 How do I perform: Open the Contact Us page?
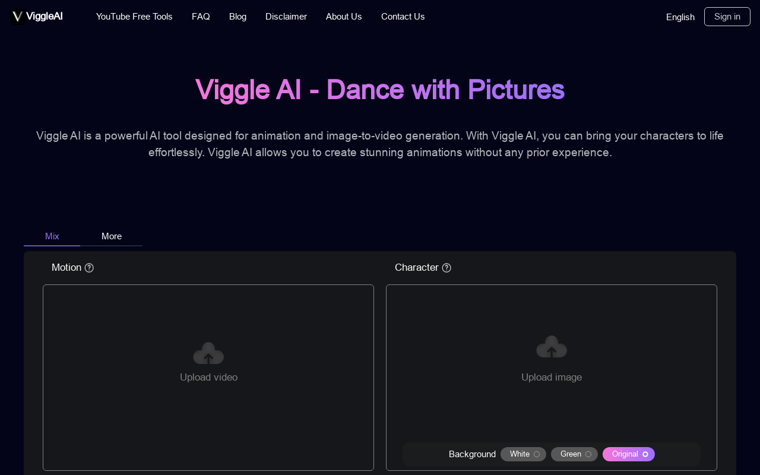pos(403,17)
